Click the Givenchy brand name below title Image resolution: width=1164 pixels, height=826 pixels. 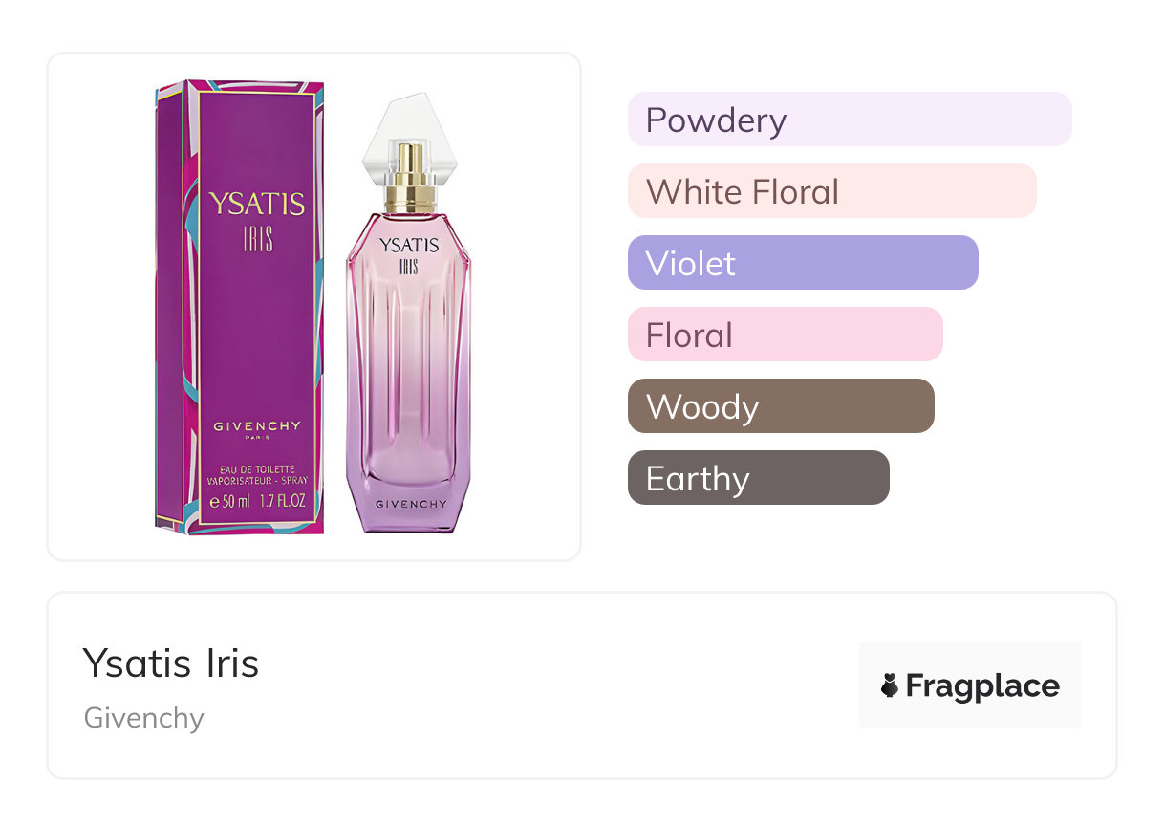click(144, 718)
